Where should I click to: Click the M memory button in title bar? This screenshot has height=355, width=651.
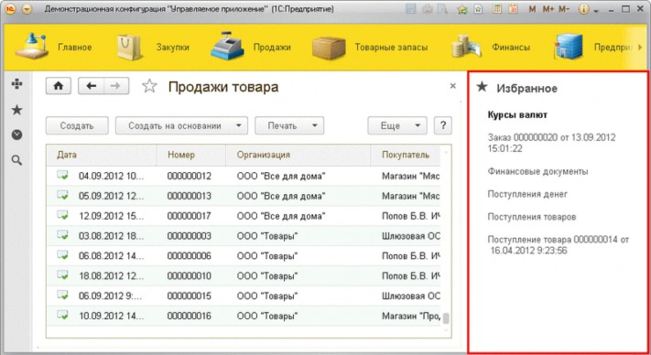pyautogui.click(x=532, y=9)
